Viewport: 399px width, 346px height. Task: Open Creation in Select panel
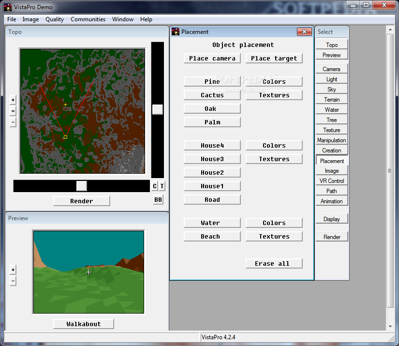tap(332, 150)
